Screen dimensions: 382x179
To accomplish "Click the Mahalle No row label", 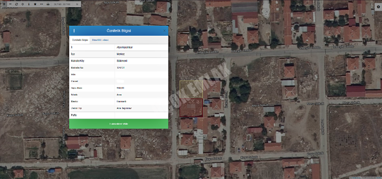I will coord(76,68).
